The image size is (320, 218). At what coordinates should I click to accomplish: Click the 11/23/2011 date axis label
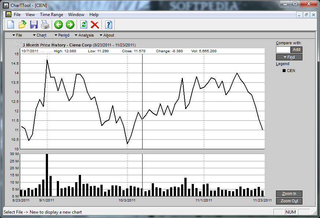[262, 200]
